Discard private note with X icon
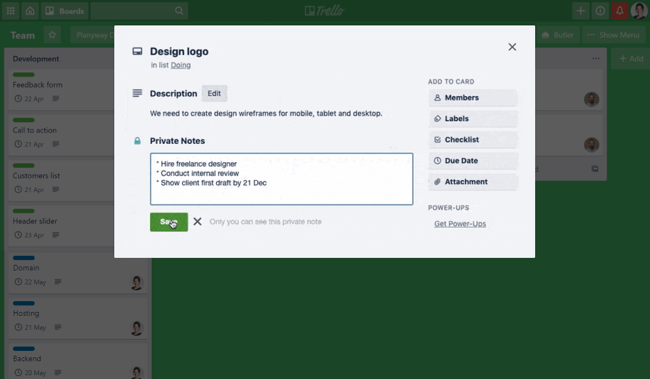This screenshot has height=379, width=650. [x=198, y=222]
